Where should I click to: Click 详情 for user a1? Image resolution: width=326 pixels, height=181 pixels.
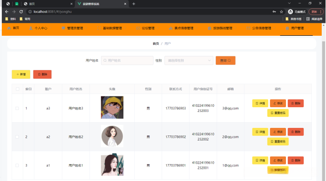pos(260,160)
